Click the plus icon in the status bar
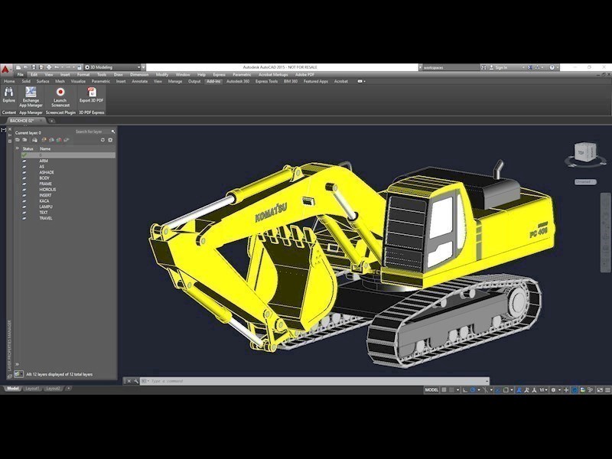Image resolution: width=612 pixels, height=459 pixels. [x=566, y=389]
